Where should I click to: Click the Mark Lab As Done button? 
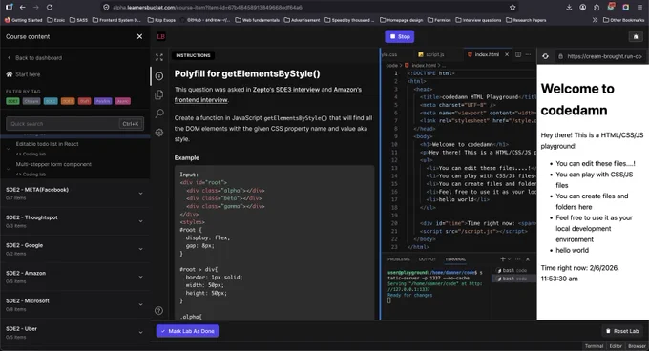click(187, 331)
